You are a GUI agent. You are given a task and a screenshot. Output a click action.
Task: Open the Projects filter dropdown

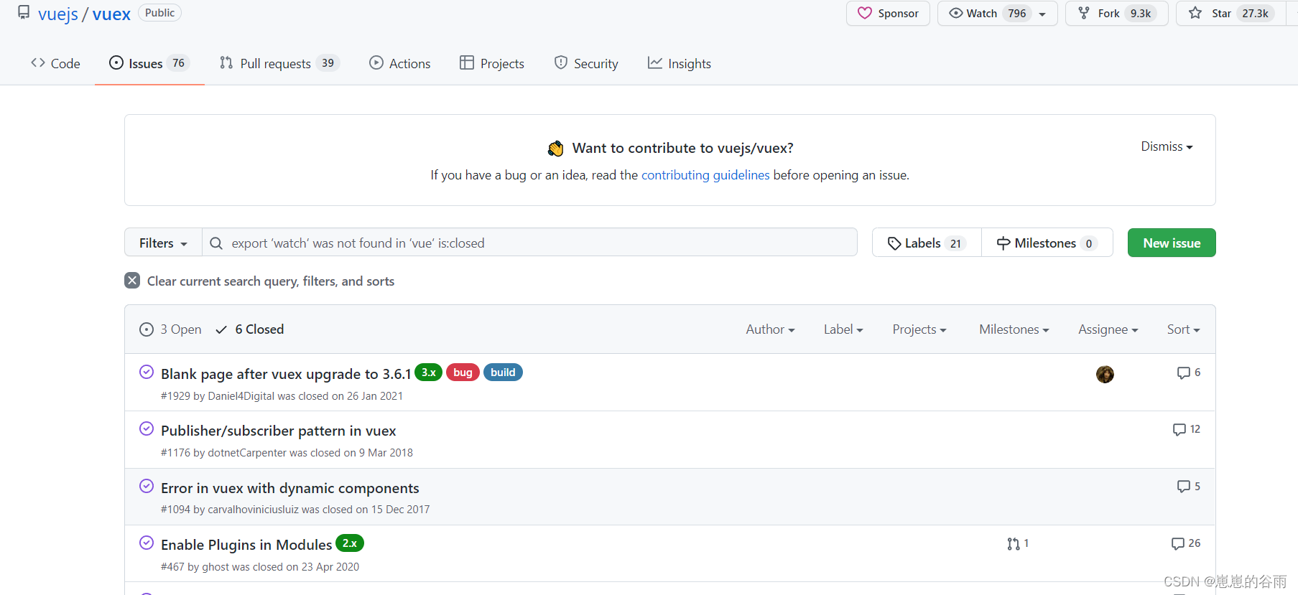pyautogui.click(x=919, y=329)
